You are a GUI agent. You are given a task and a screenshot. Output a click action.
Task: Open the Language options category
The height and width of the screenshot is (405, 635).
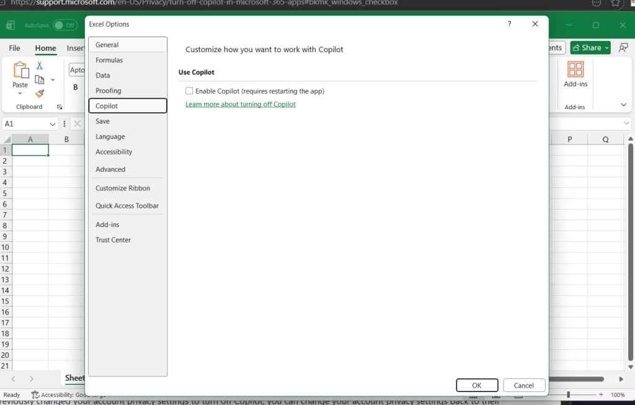tap(128, 136)
